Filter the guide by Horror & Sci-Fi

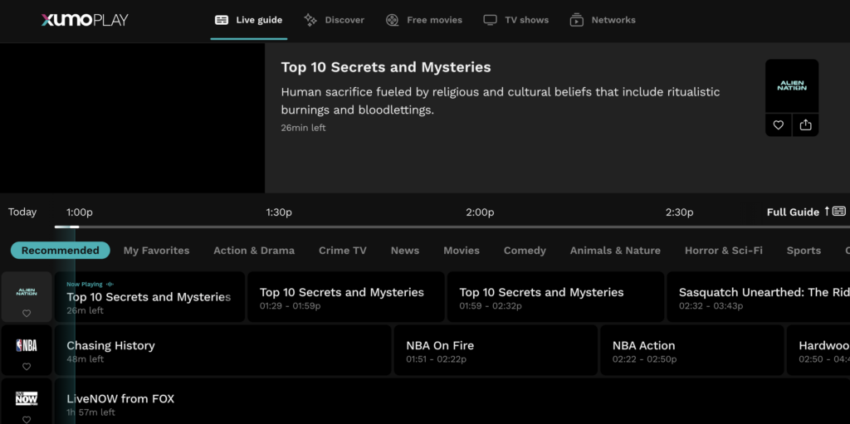724,251
